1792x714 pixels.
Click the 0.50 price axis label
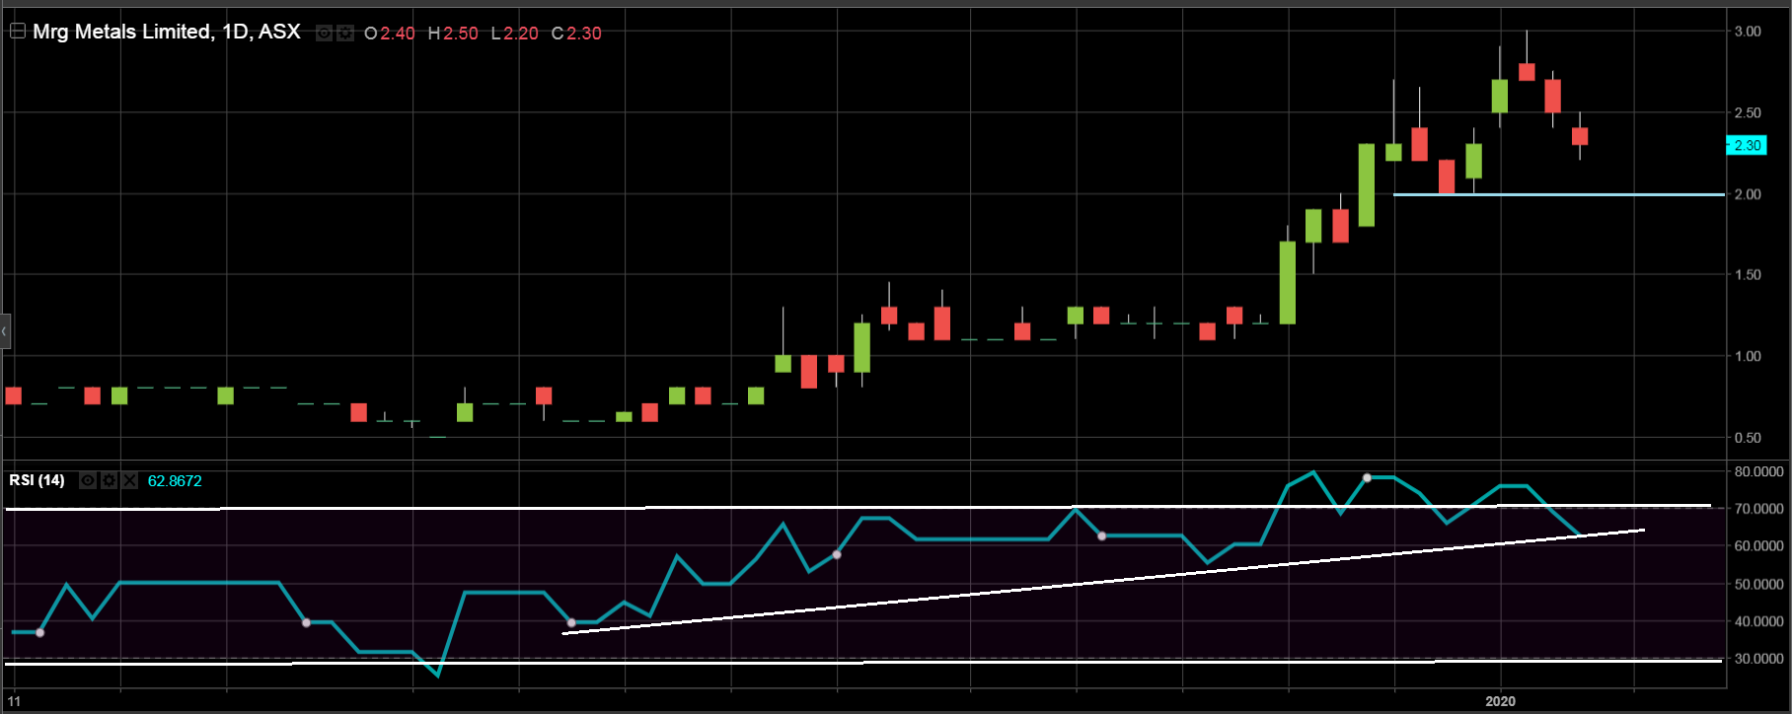click(x=1748, y=438)
